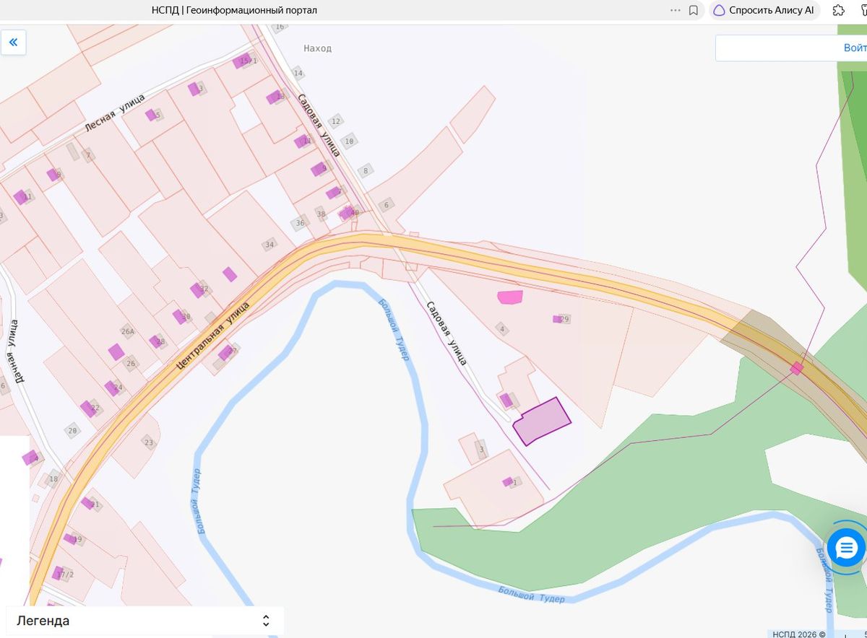
Task: Click house number 26A on the map
Action: pos(128,332)
